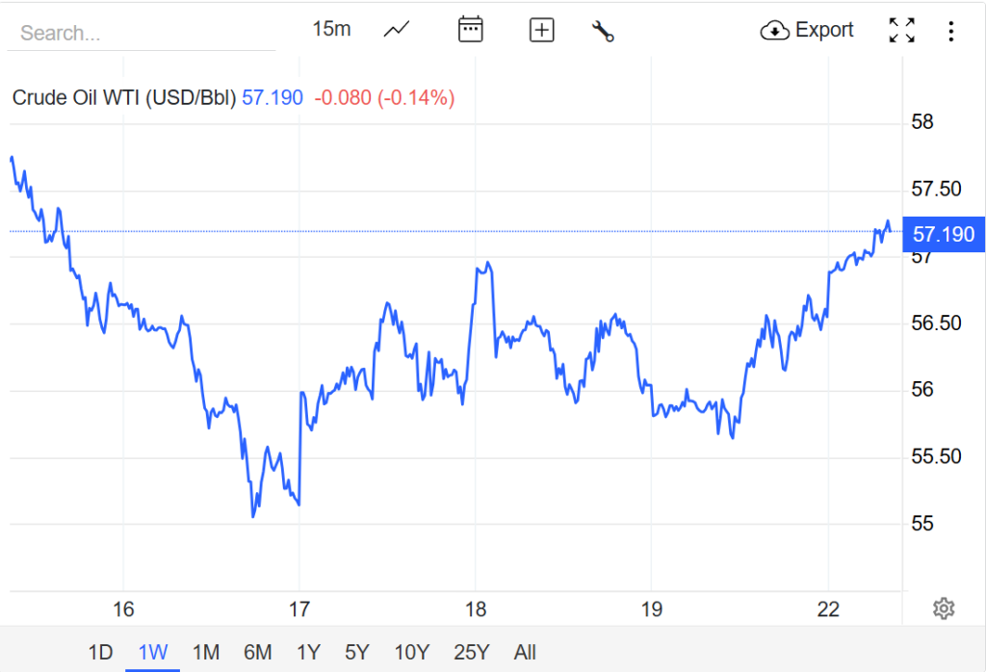Image resolution: width=986 pixels, height=672 pixels.
Task: Open chart settings gear icon
Action: point(944,608)
